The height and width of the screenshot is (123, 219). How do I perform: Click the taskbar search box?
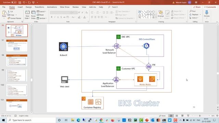31,120
